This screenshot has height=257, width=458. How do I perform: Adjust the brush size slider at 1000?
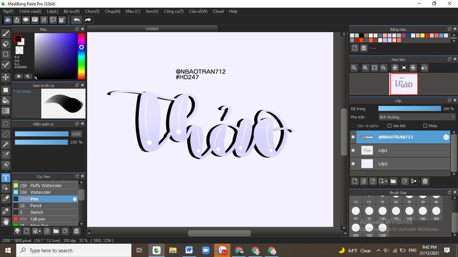42,134
